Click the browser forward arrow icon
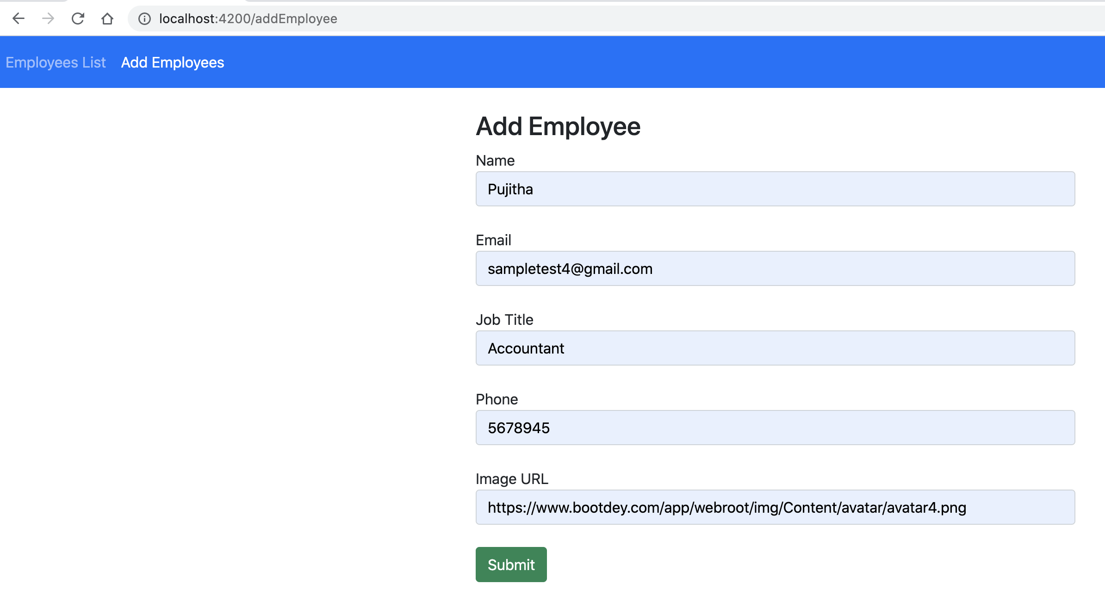1105x596 pixels. coord(48,19)
